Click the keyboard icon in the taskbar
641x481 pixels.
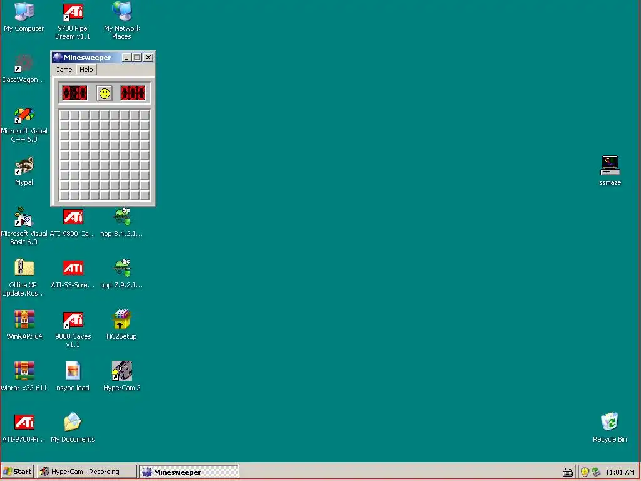pyautogui.click(x=567, y=472)
